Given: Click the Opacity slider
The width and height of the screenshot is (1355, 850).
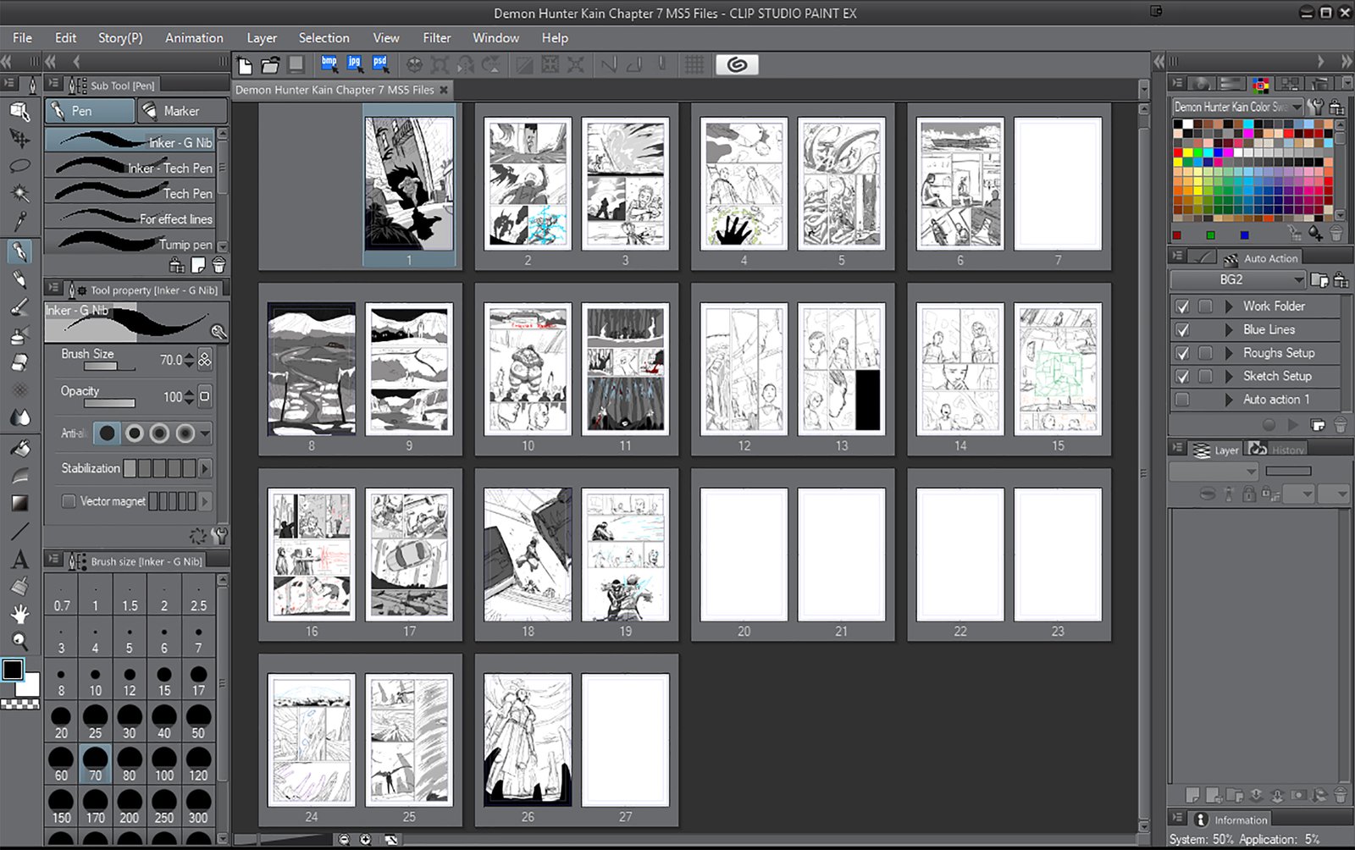Looking at the screenshot, I should coord(109,403).
